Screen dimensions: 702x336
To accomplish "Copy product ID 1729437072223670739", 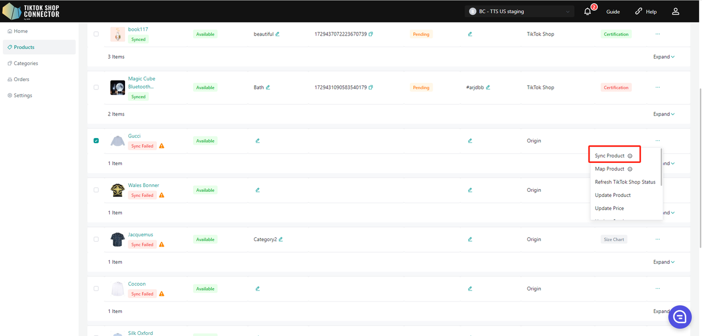I will pyautogui.click(x=371, y=34).
